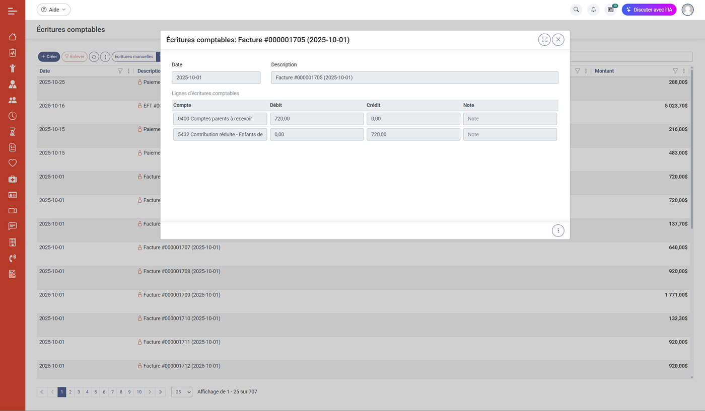Open the chat bubble icon in sidebar

tap(13, 226)
